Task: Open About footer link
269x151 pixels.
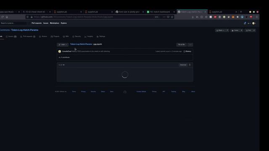Action: coord(193,91)
